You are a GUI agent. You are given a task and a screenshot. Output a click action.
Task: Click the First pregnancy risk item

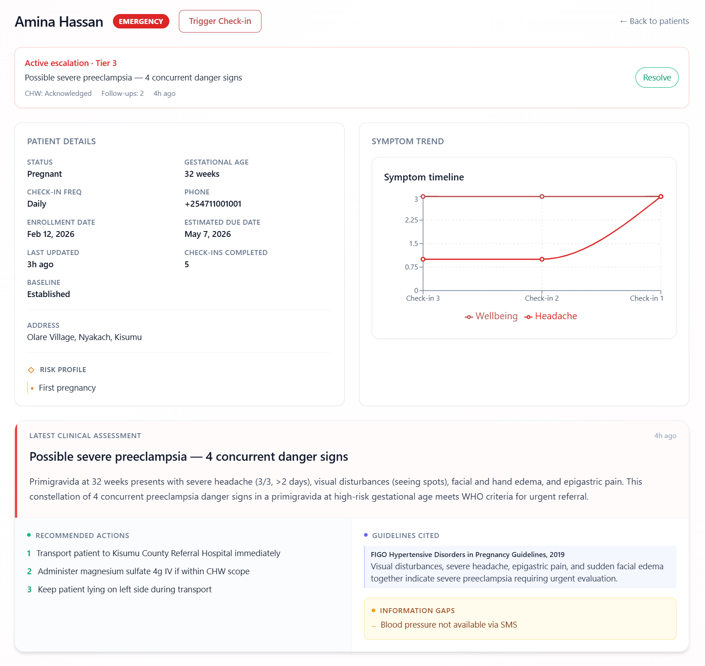[67, 388]
